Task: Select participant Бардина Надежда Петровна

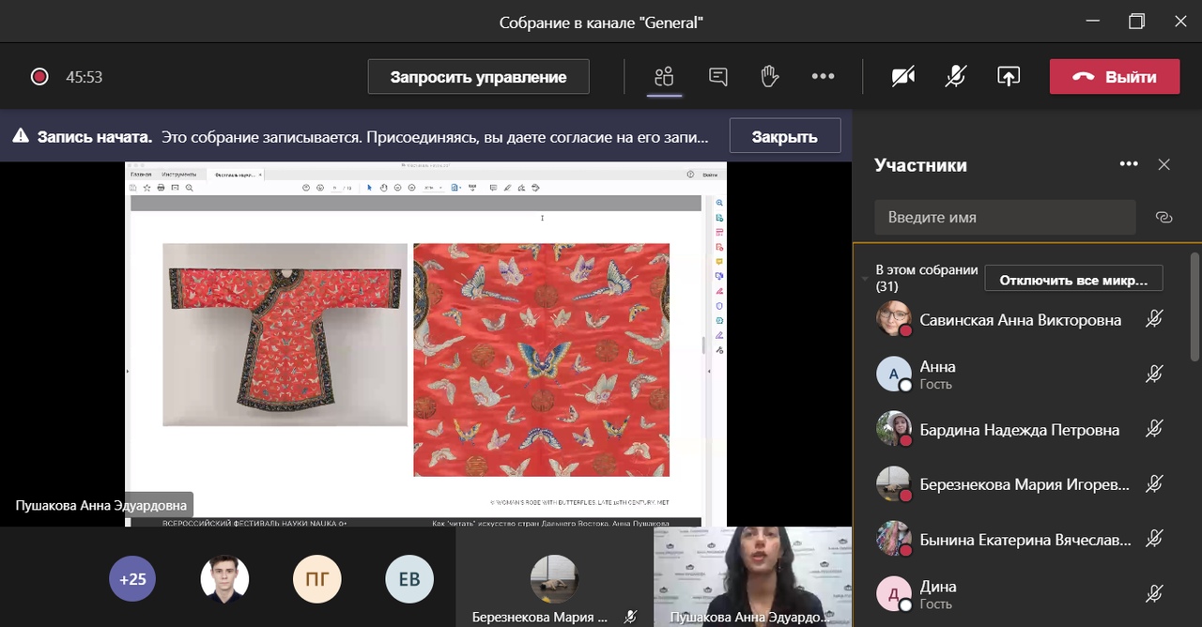Action: [x=1019, y=430]
